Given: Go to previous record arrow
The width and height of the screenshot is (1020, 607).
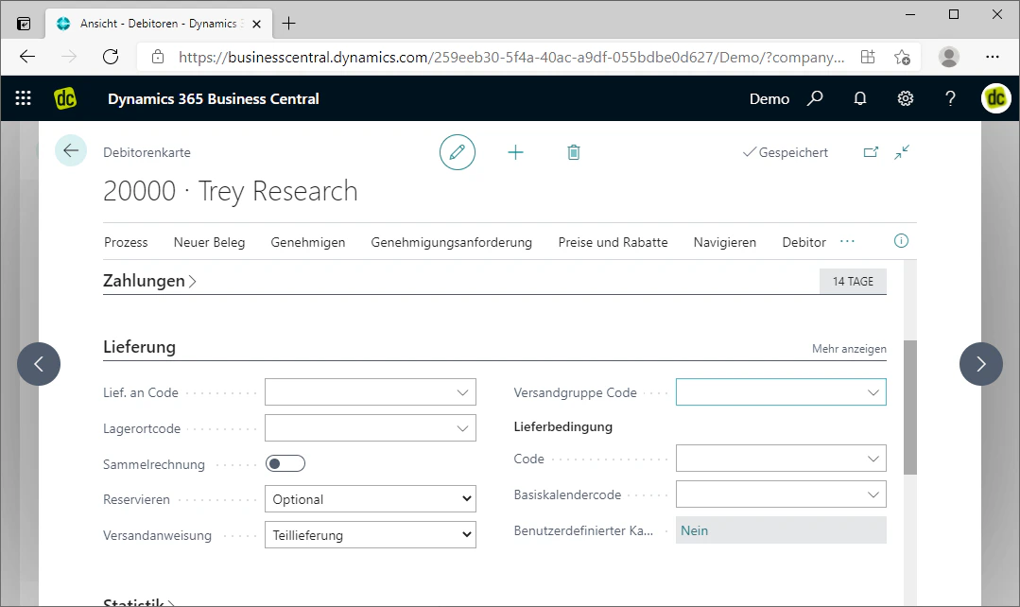Looking at the screenshot, I should click(x=39, y=364).
